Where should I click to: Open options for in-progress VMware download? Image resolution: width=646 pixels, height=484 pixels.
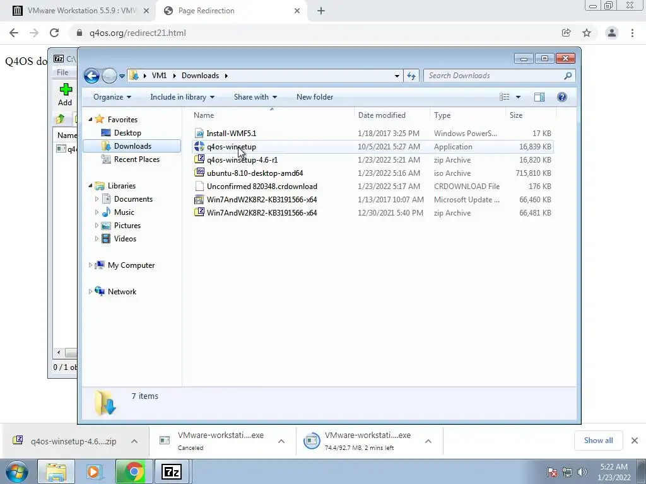tap(428, 441)
